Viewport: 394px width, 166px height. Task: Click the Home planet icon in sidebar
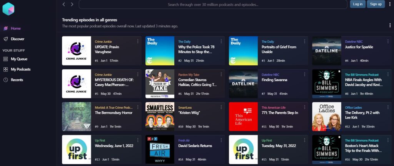click(5, 29)
